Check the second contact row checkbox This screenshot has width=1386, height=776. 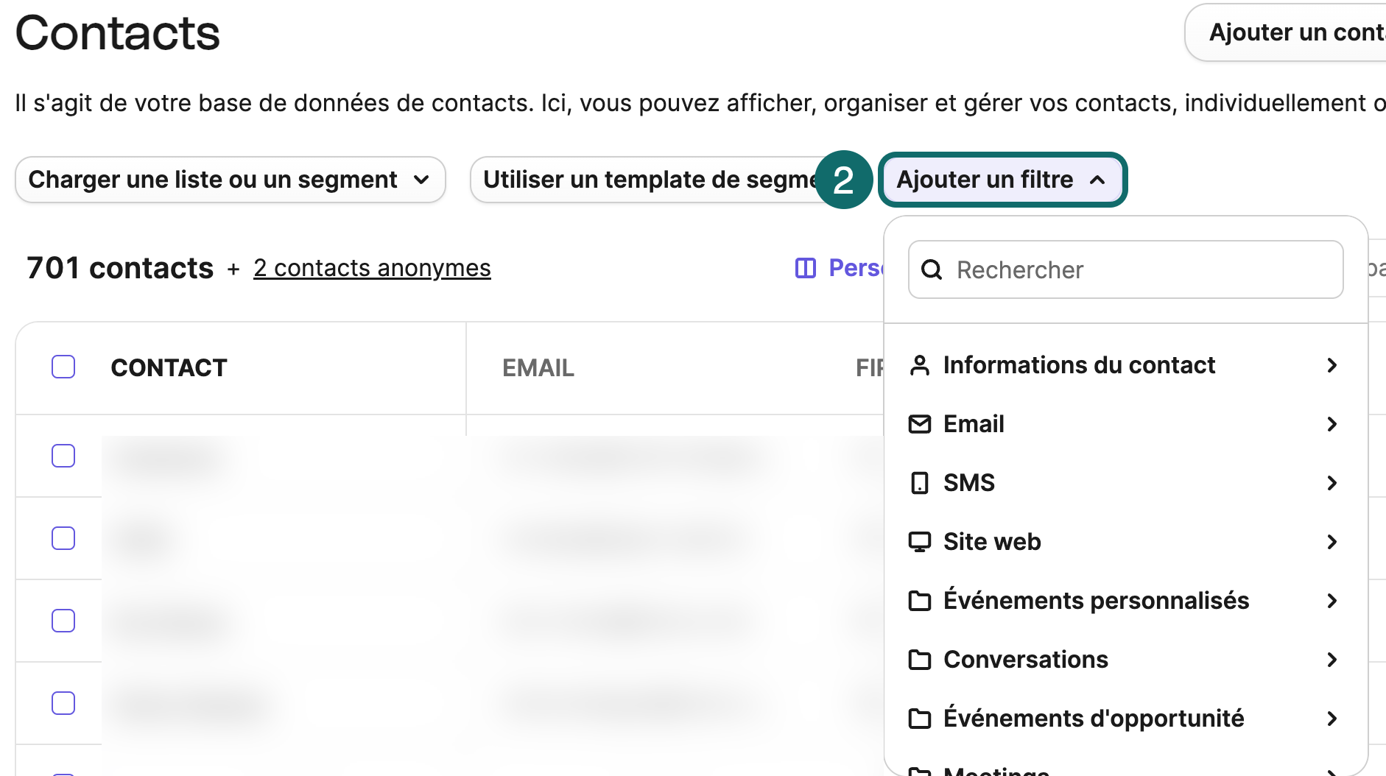tap(63, 538)
